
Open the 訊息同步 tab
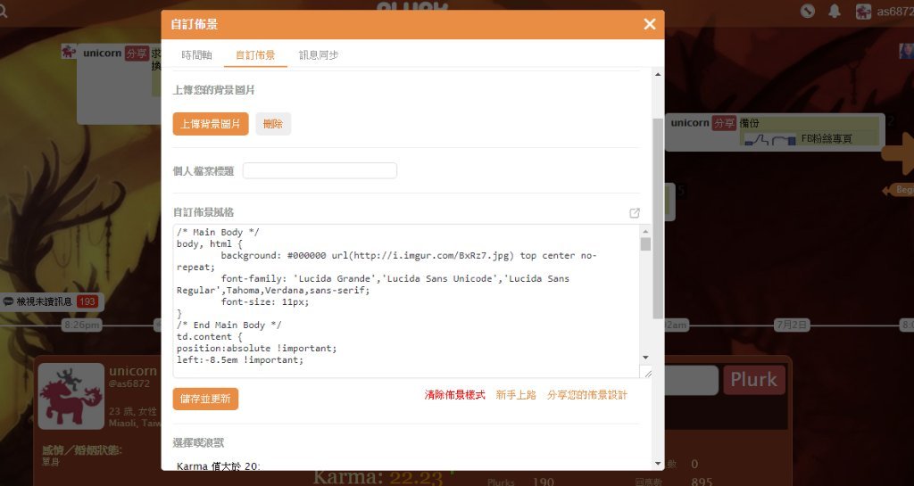319,54
